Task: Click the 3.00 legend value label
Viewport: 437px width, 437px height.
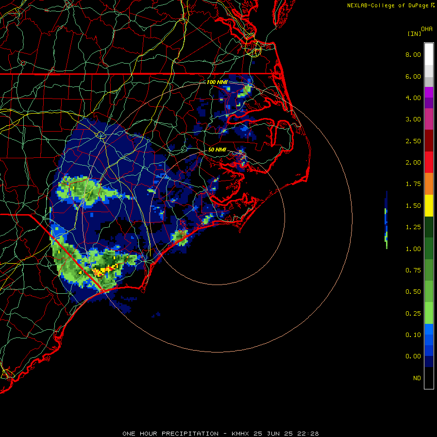Action: [x=413, y=119]
